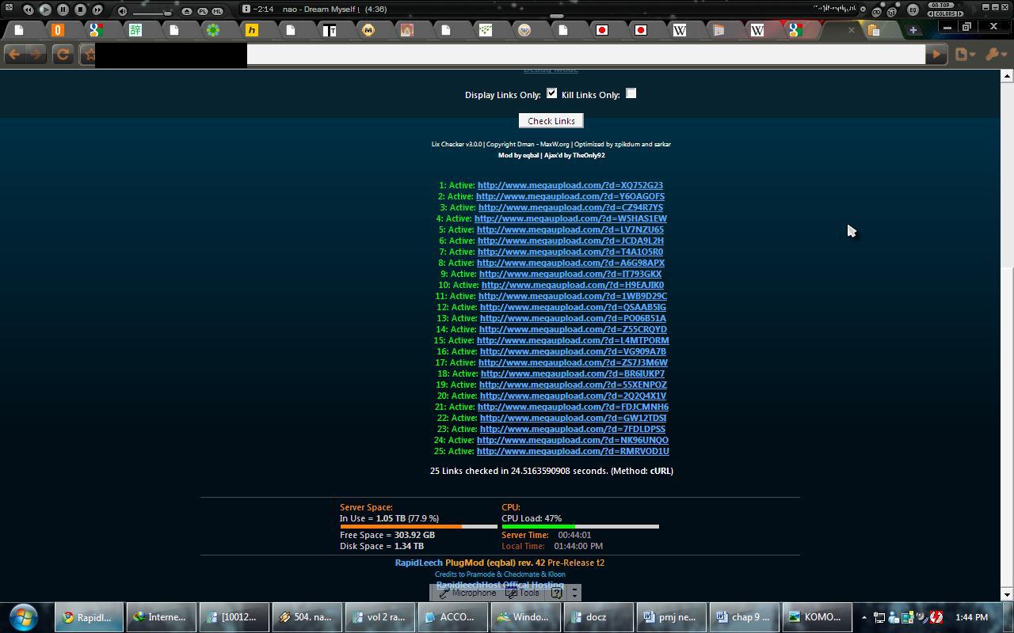Reload the page with refresh button

[63, 55]
